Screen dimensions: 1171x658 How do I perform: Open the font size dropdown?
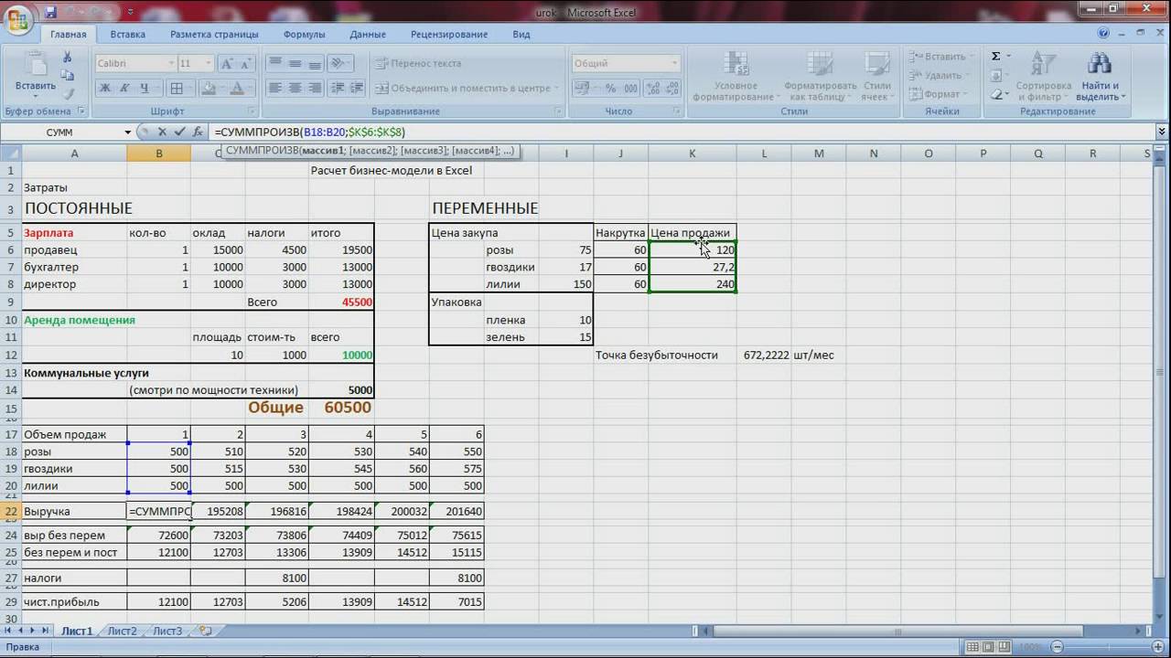(210, 64)
